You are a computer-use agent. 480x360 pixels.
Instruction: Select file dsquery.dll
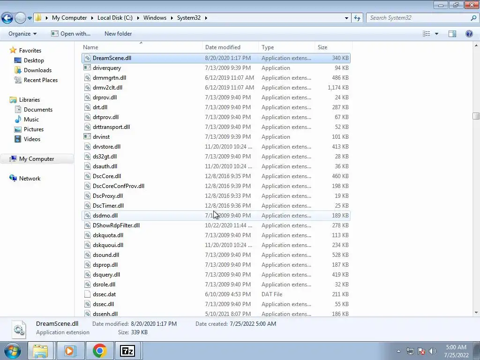point(106,275)
